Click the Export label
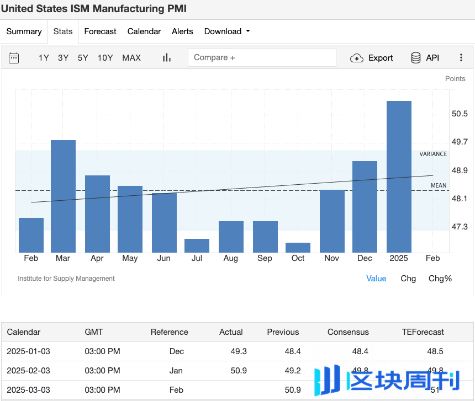Screen dimensions: 475x401 (x=381, y=58)
